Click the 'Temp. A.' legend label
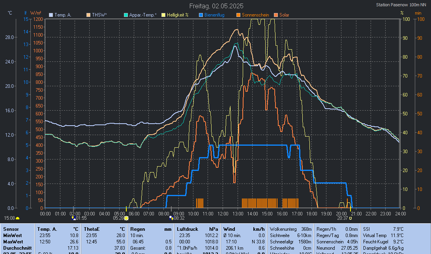Screen dimensions: 431x254 point(63,15)
